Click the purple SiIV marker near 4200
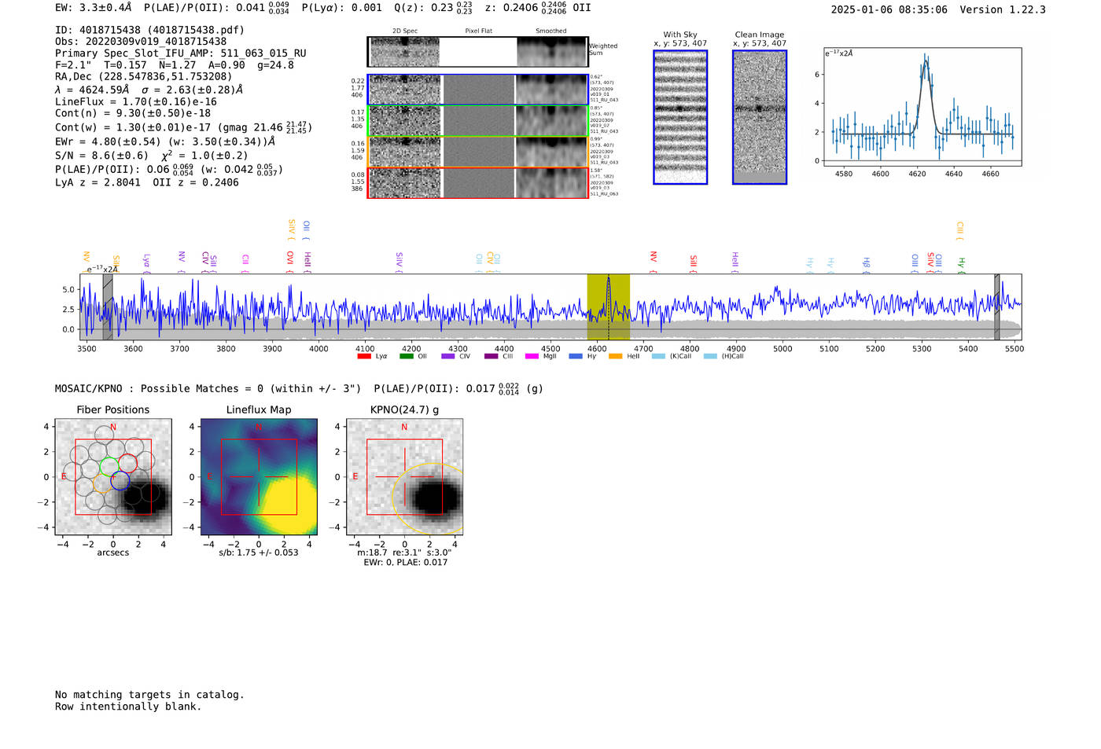Viewport: 1101px width, 749px height. coord(400,261)
